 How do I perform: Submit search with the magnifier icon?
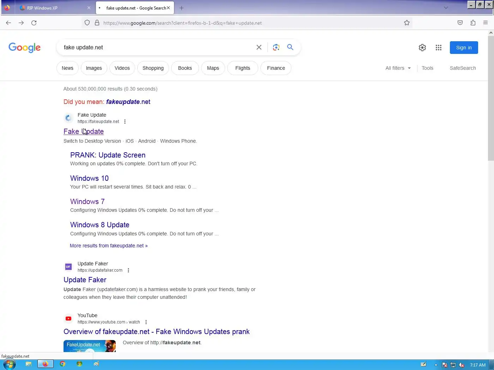[x=290, y=47]
